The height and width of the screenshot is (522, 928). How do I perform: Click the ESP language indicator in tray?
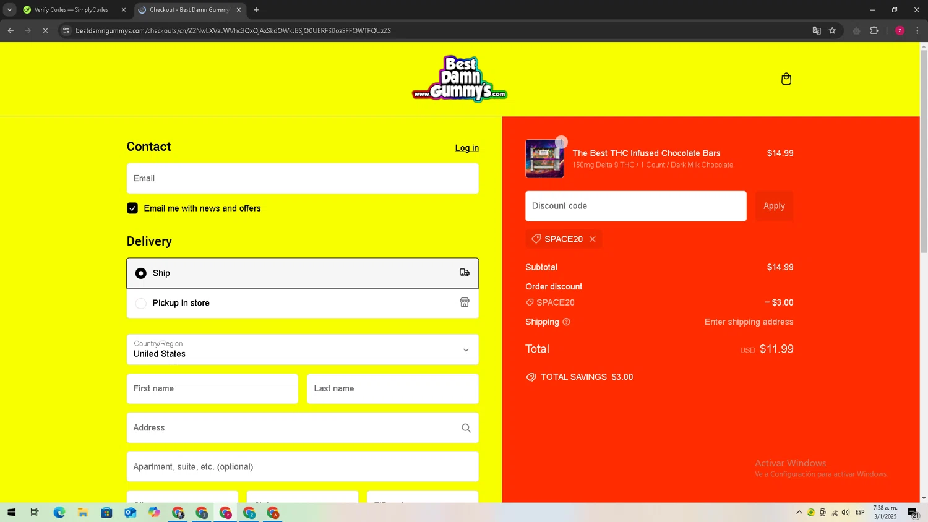click(860, 513)
